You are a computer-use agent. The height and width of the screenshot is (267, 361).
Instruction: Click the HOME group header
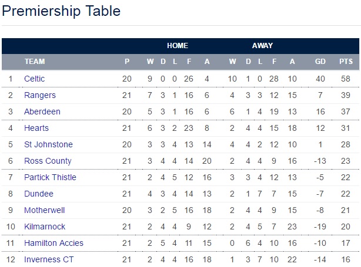point(178,46)
